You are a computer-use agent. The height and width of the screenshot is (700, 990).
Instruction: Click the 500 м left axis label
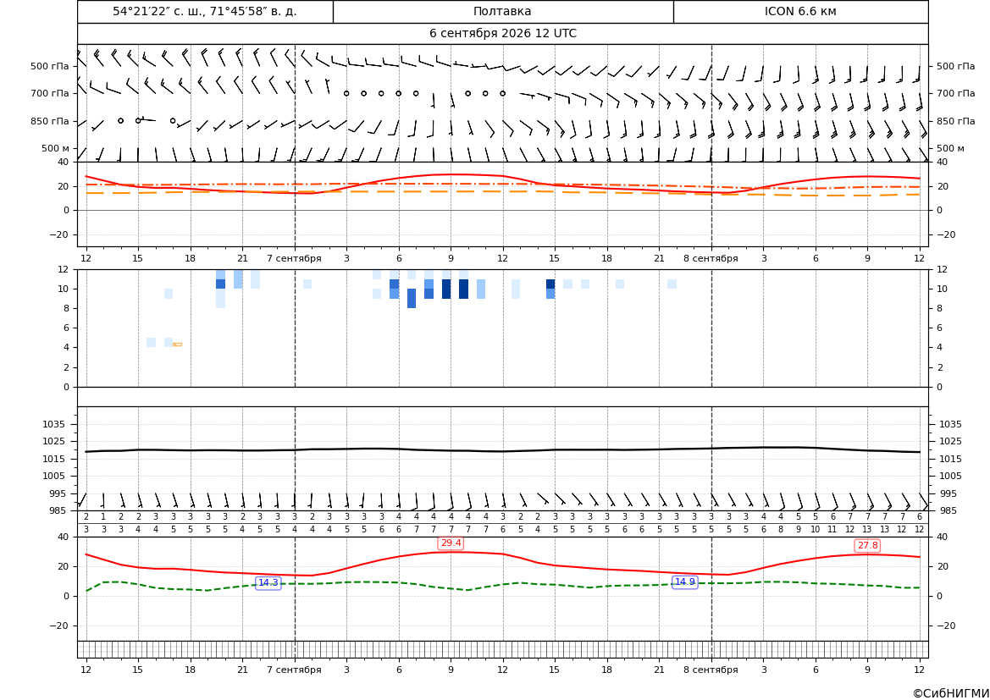click(x=55, y=148)
